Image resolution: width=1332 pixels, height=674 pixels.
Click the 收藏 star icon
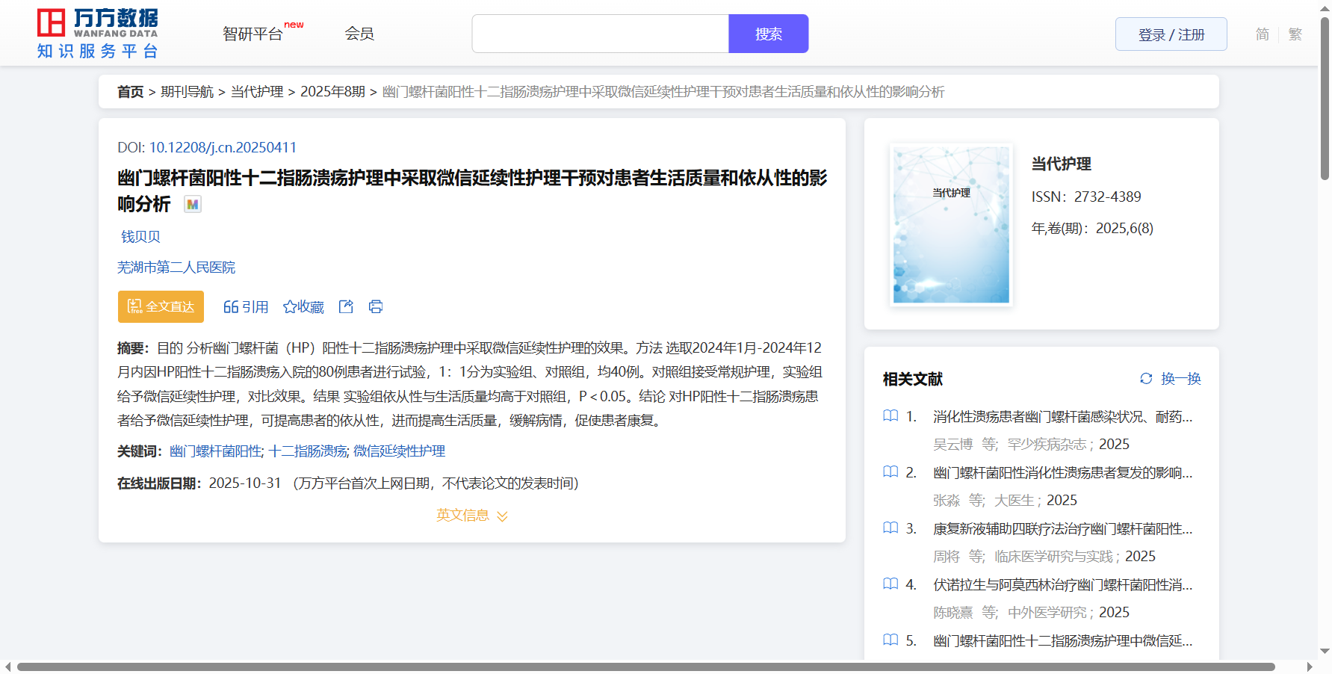(290, 307)
